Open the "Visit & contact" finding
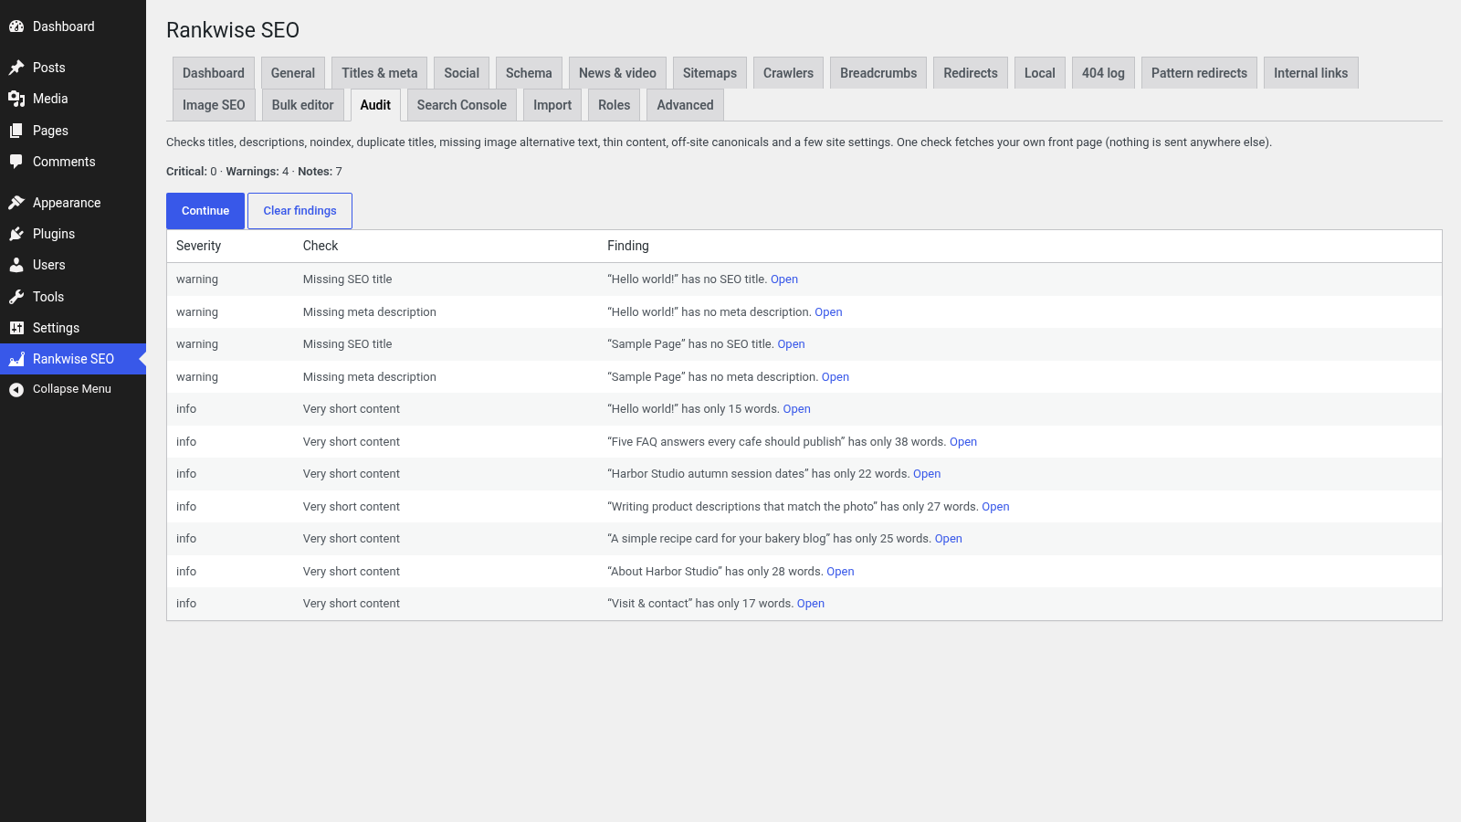This screenshot has width=1461, height=822. tap(811, 604)
